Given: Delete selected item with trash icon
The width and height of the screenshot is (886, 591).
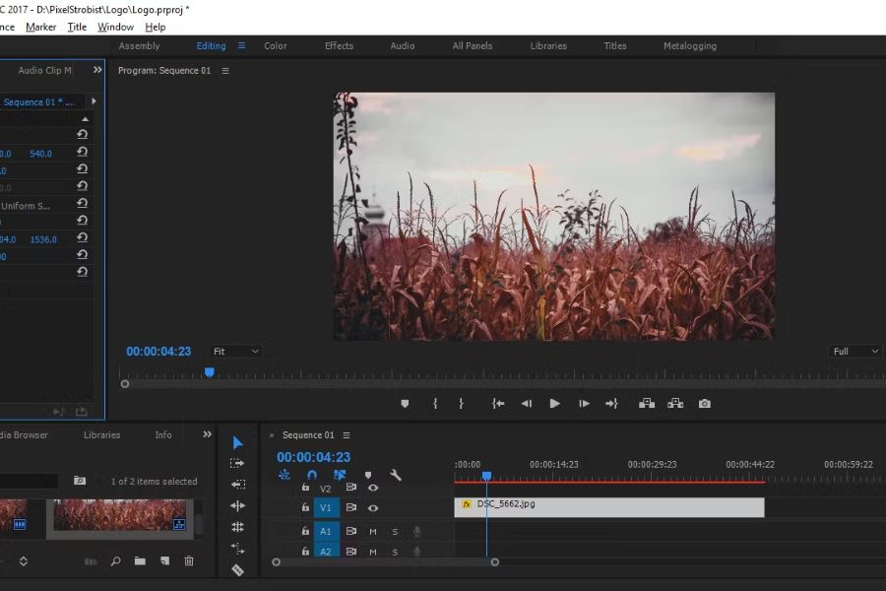Looking at the screenshot, I should [189, 561].
